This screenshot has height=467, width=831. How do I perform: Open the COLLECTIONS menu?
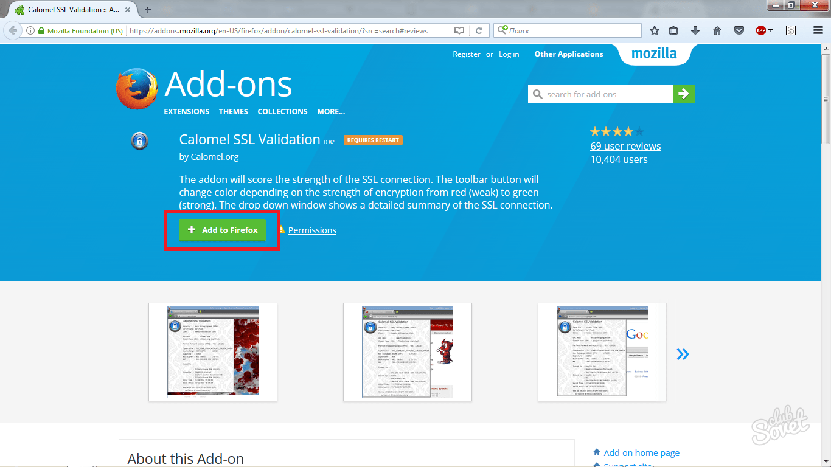pyautogui.click(x=282, y=112)
